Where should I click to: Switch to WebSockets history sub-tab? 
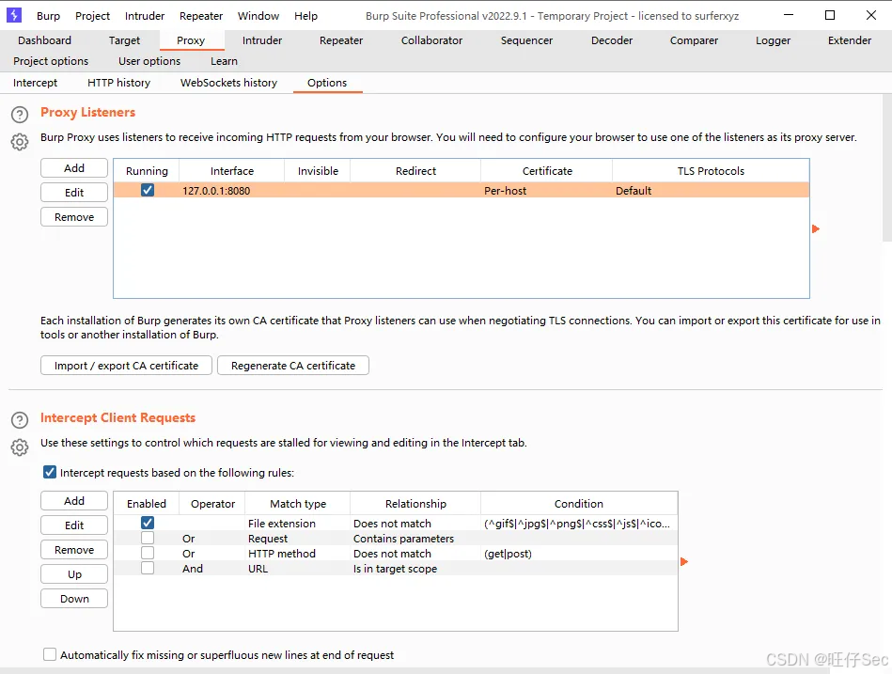pos(228,83)
